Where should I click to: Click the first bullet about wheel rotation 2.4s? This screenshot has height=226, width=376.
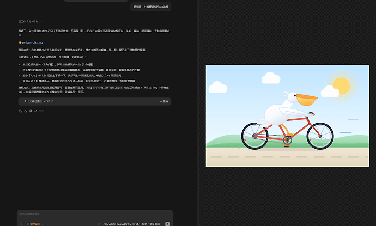[x=58, y=64]
